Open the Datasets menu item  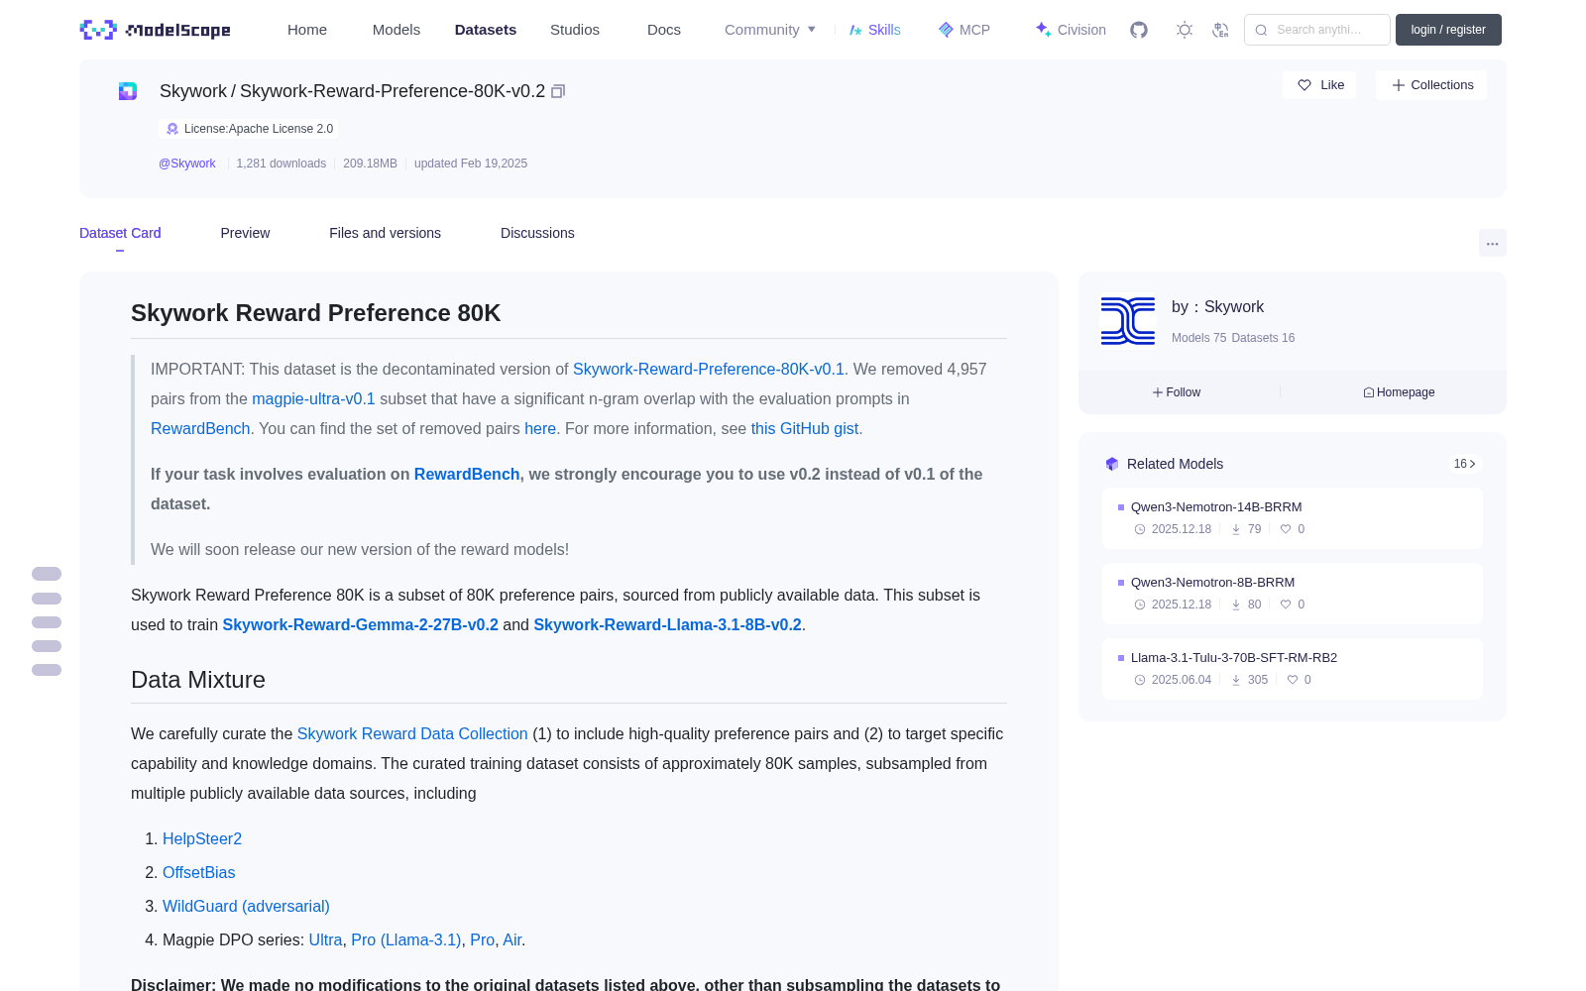[x=486, y=30]
